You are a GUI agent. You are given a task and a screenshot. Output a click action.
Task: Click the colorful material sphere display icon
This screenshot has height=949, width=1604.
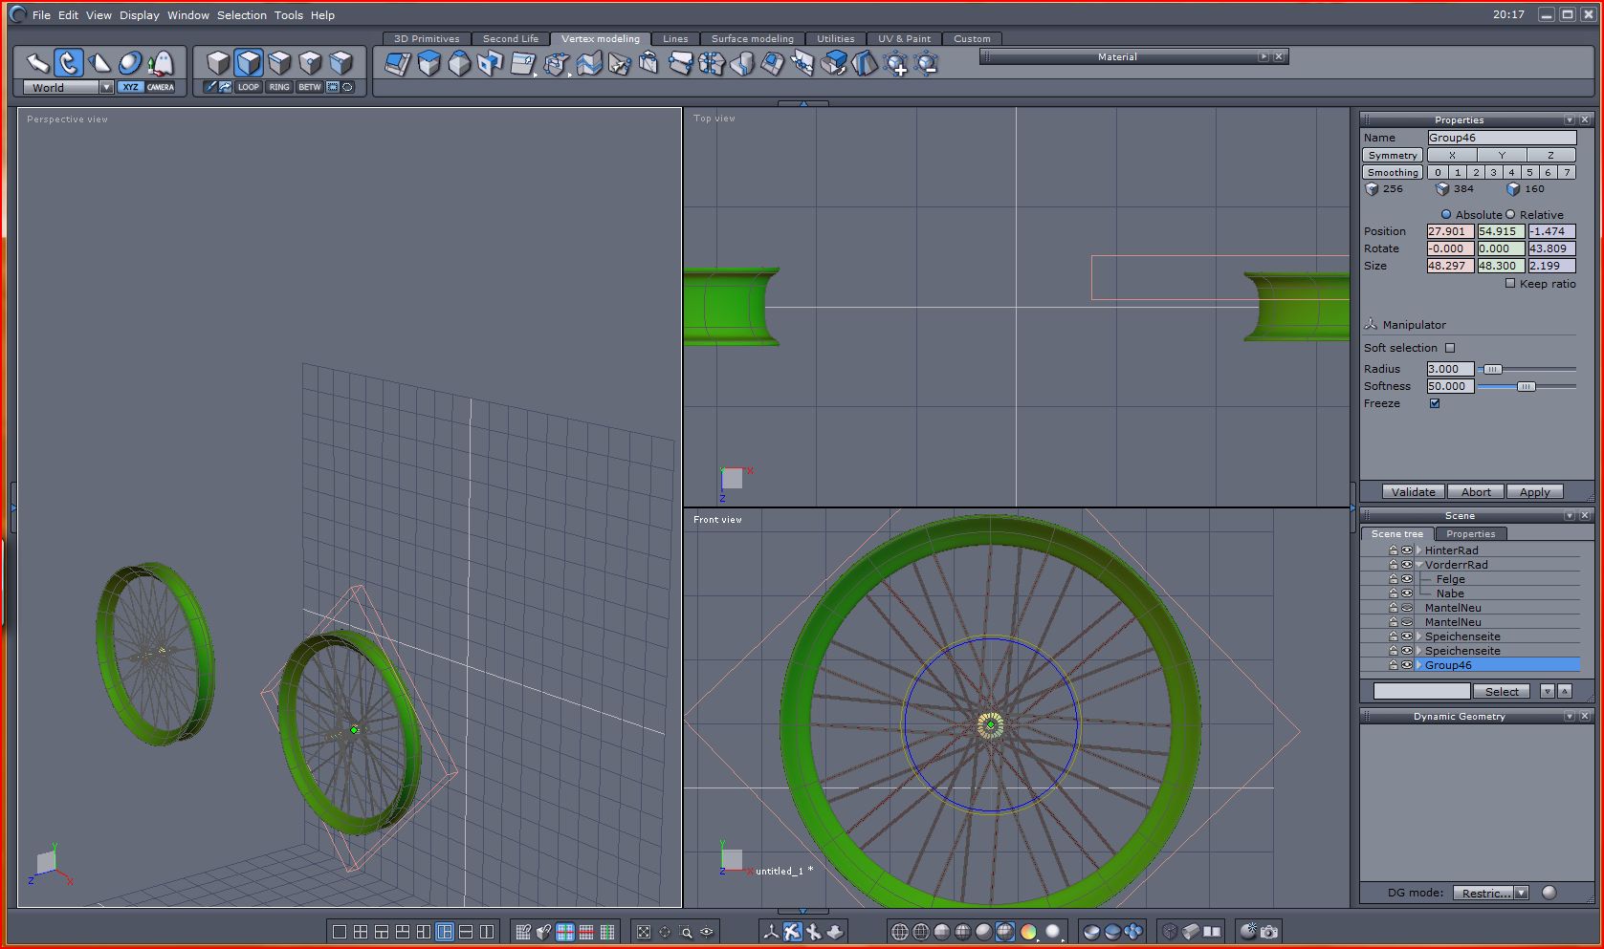1028,931
